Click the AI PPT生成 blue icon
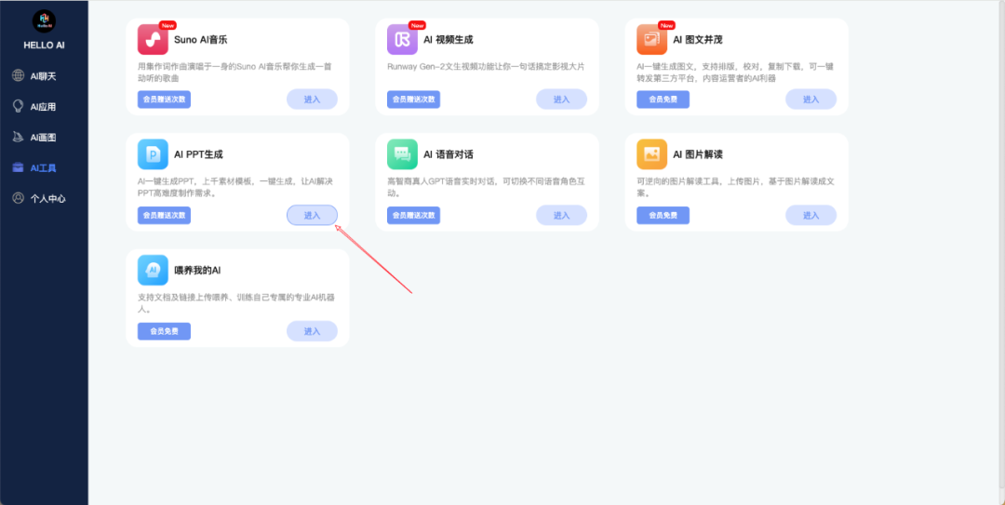The width and height of the screenshot is (1005, 505). 153,154
